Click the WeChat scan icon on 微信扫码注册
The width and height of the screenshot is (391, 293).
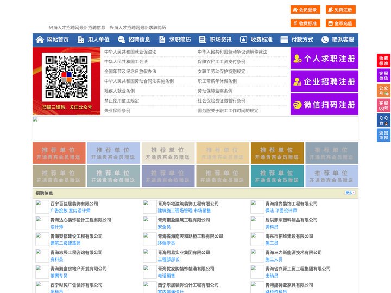(x=297, y=105)
